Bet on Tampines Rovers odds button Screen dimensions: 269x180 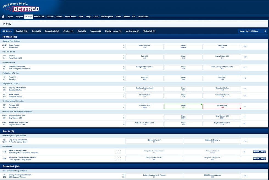click(x=222, y=96)
